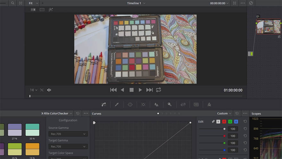
Task: Click the blue intensity slider handle
Action: [x=224, y=150]
